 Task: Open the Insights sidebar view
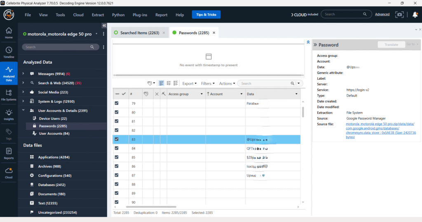[x=9, y=115]
